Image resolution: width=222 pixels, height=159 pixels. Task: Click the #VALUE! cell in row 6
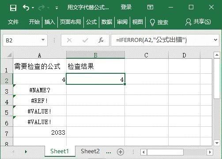tap(40, 121)
